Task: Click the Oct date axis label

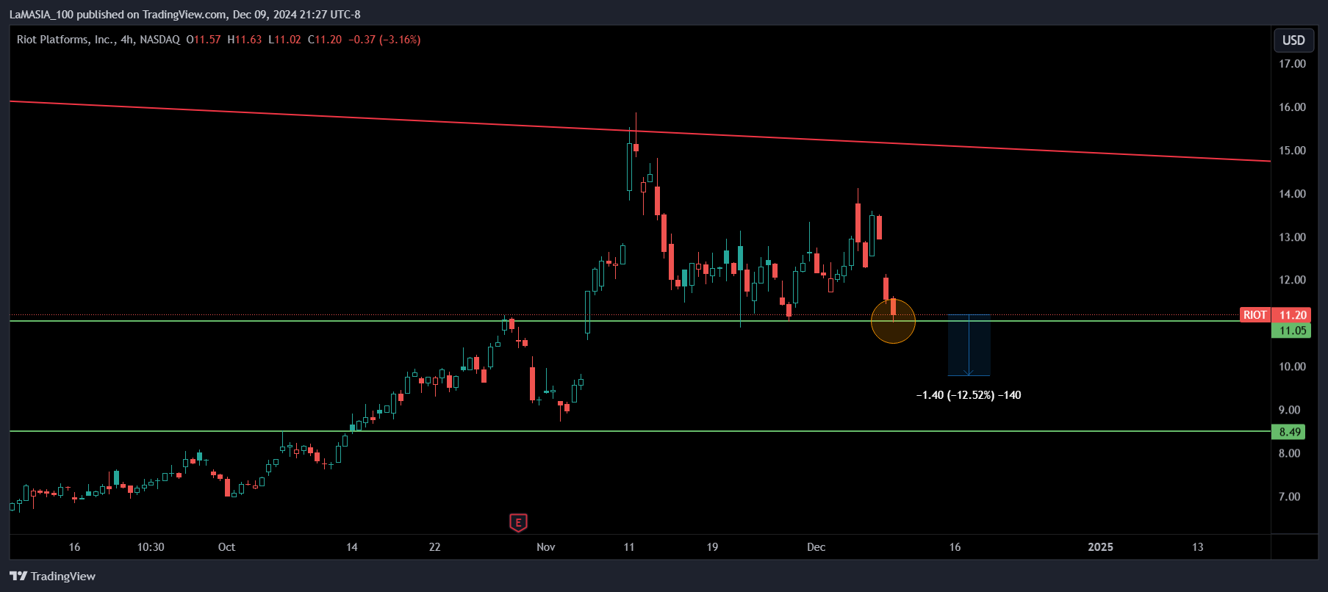Action: tap(226, 547)
